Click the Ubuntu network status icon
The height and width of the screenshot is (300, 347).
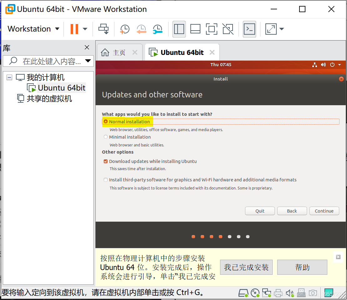coord(314,65)
